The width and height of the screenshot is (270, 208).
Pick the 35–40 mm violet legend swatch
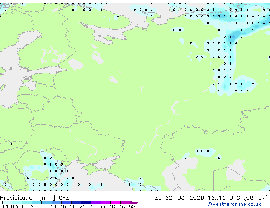[x=106, y=202]
